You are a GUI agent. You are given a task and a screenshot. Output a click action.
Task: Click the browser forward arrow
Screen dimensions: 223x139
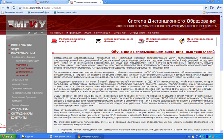pyautogui.click(x=8, y=8)
